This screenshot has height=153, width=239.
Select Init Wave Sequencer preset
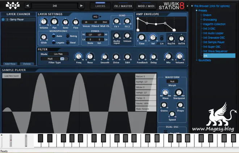pyautogui.click(x=215, y=51)
